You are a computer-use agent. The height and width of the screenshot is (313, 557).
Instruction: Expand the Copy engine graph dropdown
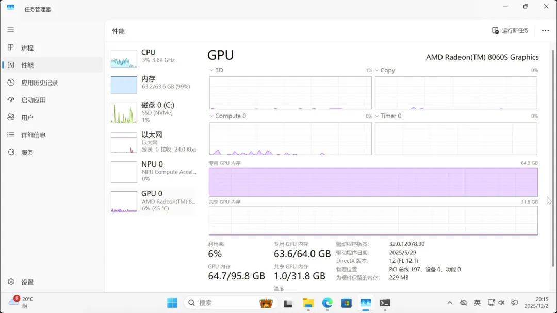[377, 70]
